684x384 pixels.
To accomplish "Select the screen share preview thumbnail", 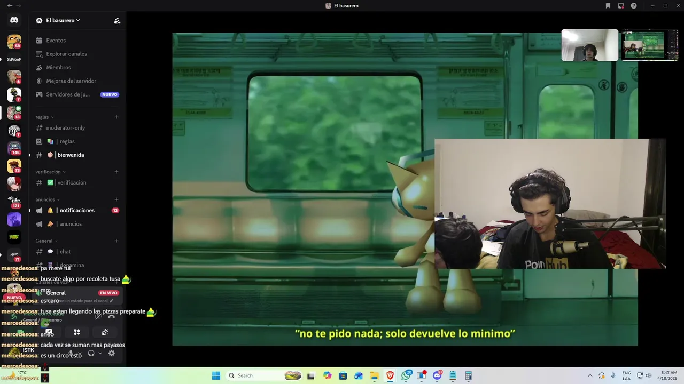I will (650, 45).
